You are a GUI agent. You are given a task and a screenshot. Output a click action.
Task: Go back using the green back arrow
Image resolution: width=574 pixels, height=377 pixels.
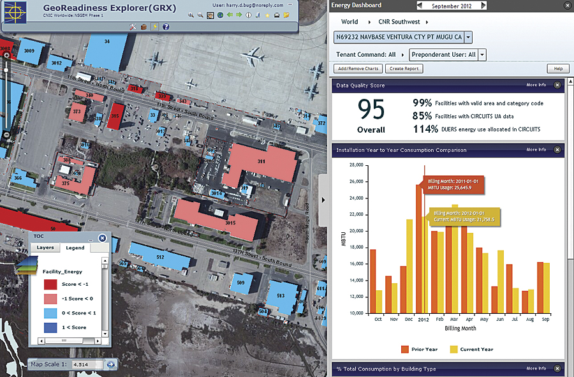click(x=230, y=15)
